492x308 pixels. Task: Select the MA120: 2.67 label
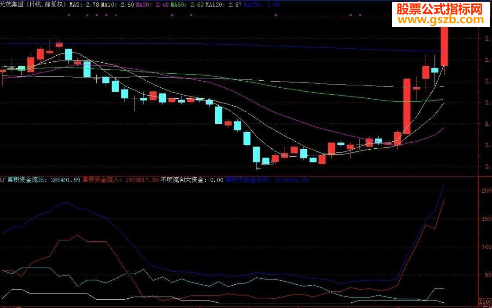coord(224,5)
